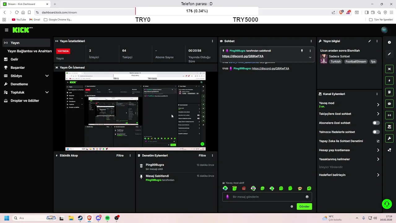Open Filtre in Denetim Eylemleri panel
This screenshot has width=396, height=223.
point(202,155)
